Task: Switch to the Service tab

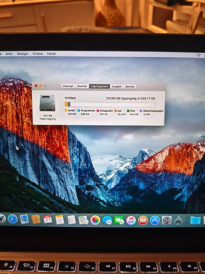Action: (x=130, y=86)
